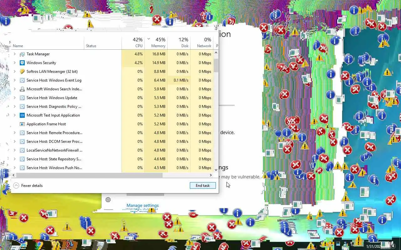Expand Service Host: Diagnostic Policy row

(x=14, y=107)
